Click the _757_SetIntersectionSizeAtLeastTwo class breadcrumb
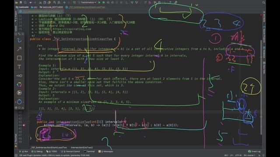Viewport: 280px width, 157px height. [85, 7]
